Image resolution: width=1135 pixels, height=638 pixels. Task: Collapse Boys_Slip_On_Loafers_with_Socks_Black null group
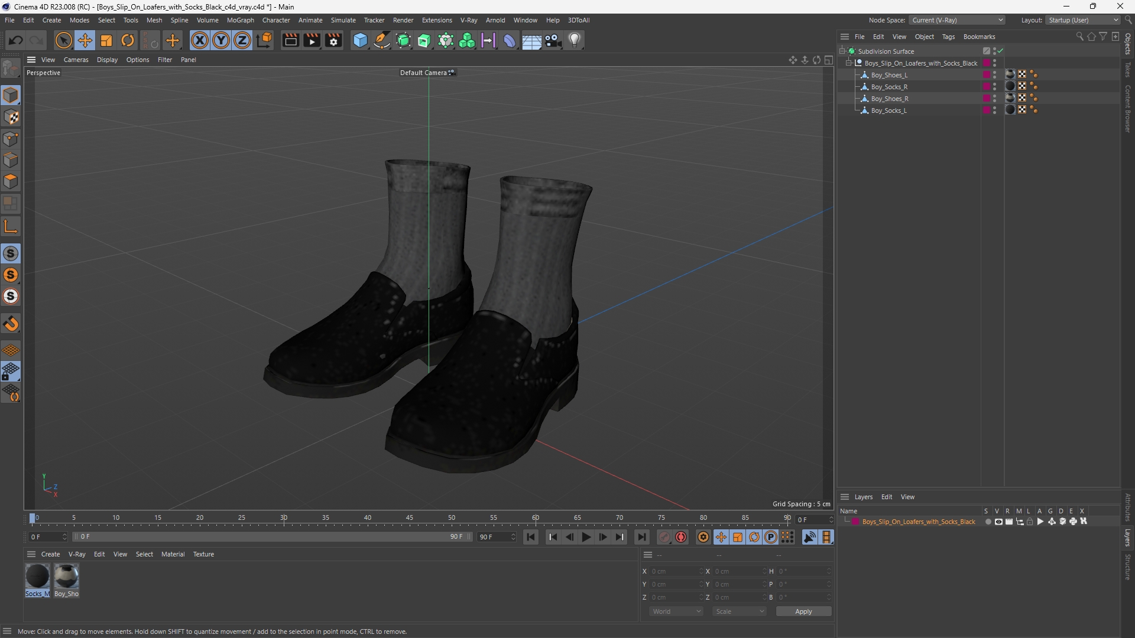point(849,63)
